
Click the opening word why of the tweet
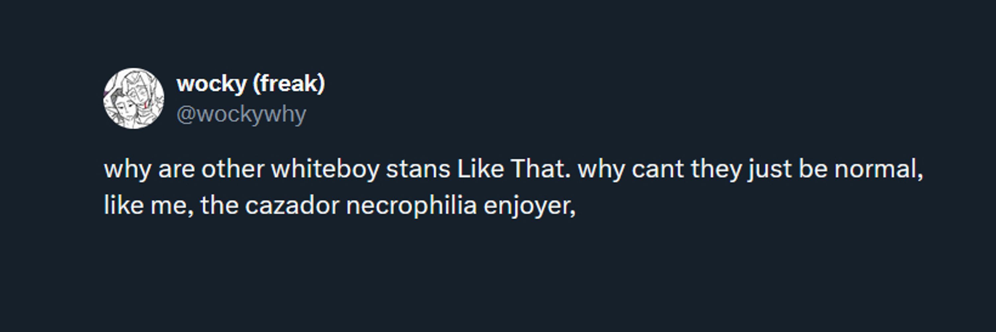127,170
